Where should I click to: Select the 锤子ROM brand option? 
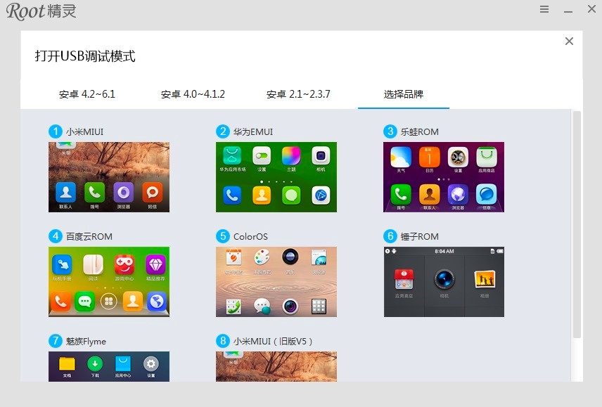pyautogui.click(x=443, y=280)
